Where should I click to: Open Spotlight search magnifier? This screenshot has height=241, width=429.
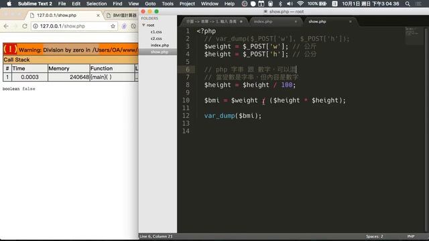pos(408,3)
